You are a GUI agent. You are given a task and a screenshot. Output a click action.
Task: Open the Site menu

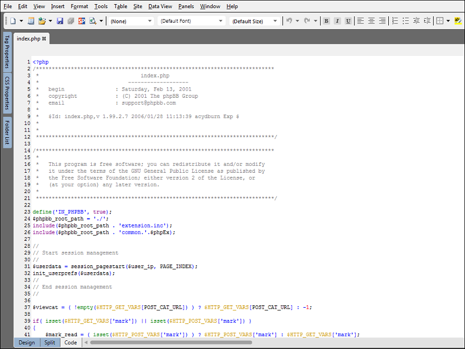coord(138,6)
